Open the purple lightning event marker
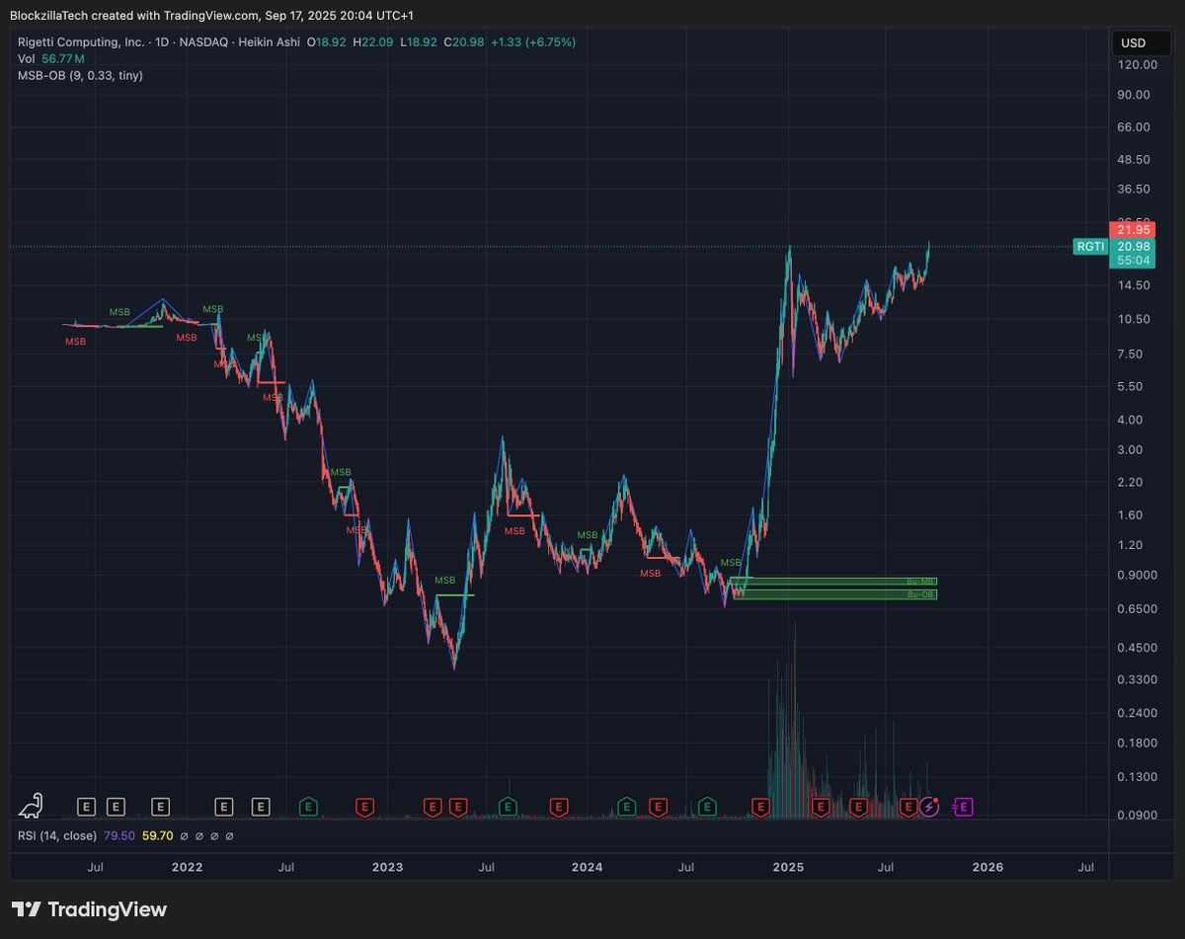The image size is (1185, 939). (x=928, y=808)
